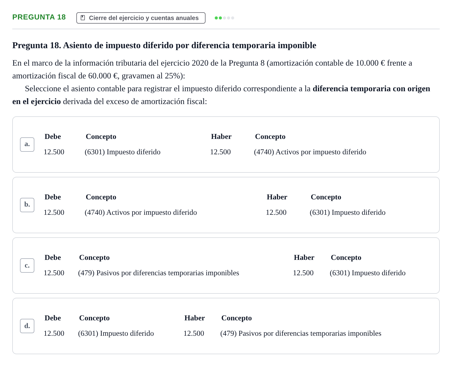Image resolution: width=452 pixels, height=367 pixels.
Task: Click the Haber header in option c
Action: pos(304,258)
